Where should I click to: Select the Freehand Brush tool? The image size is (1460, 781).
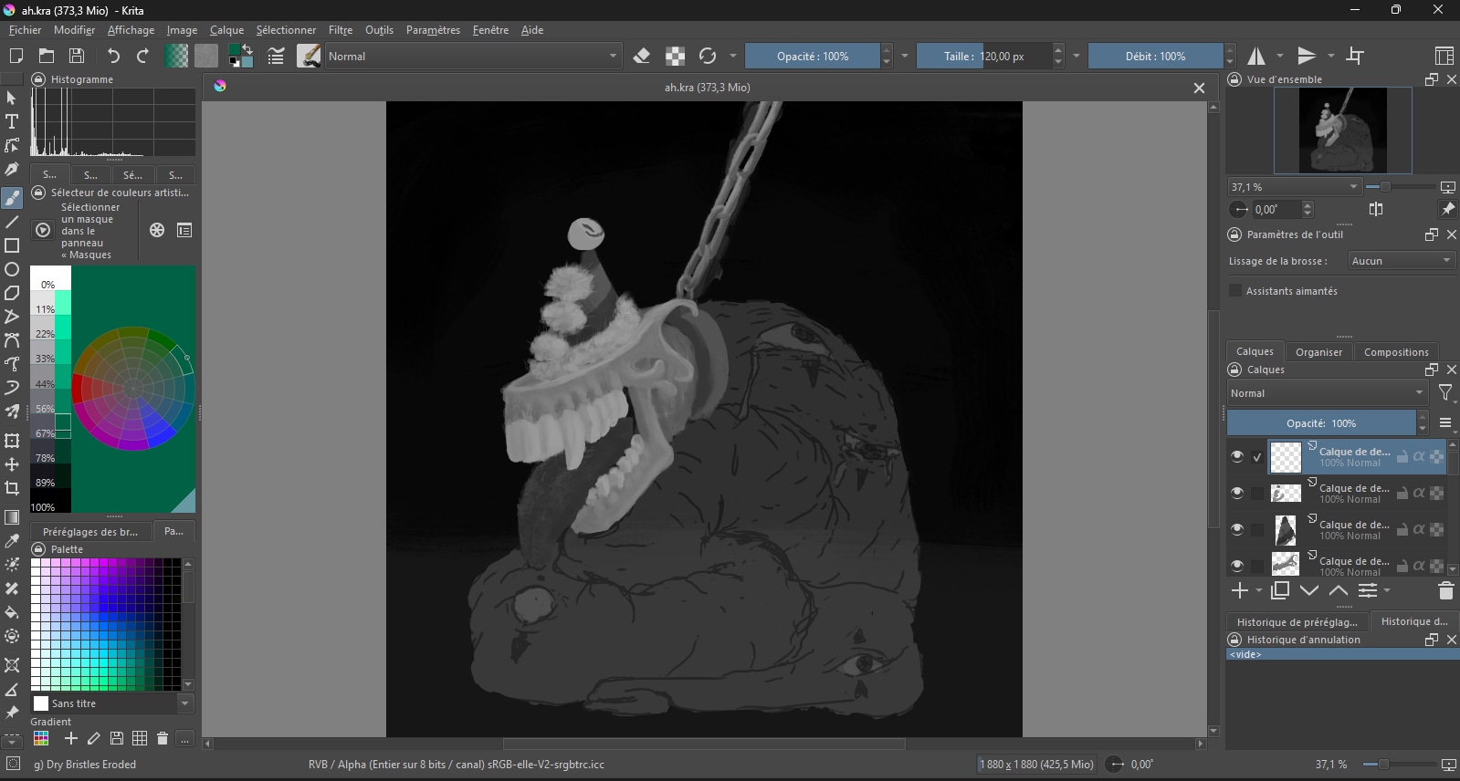[12, 198]
